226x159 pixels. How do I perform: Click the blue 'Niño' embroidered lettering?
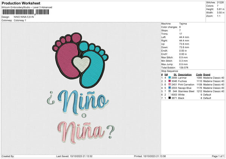[x=83, y=102]
